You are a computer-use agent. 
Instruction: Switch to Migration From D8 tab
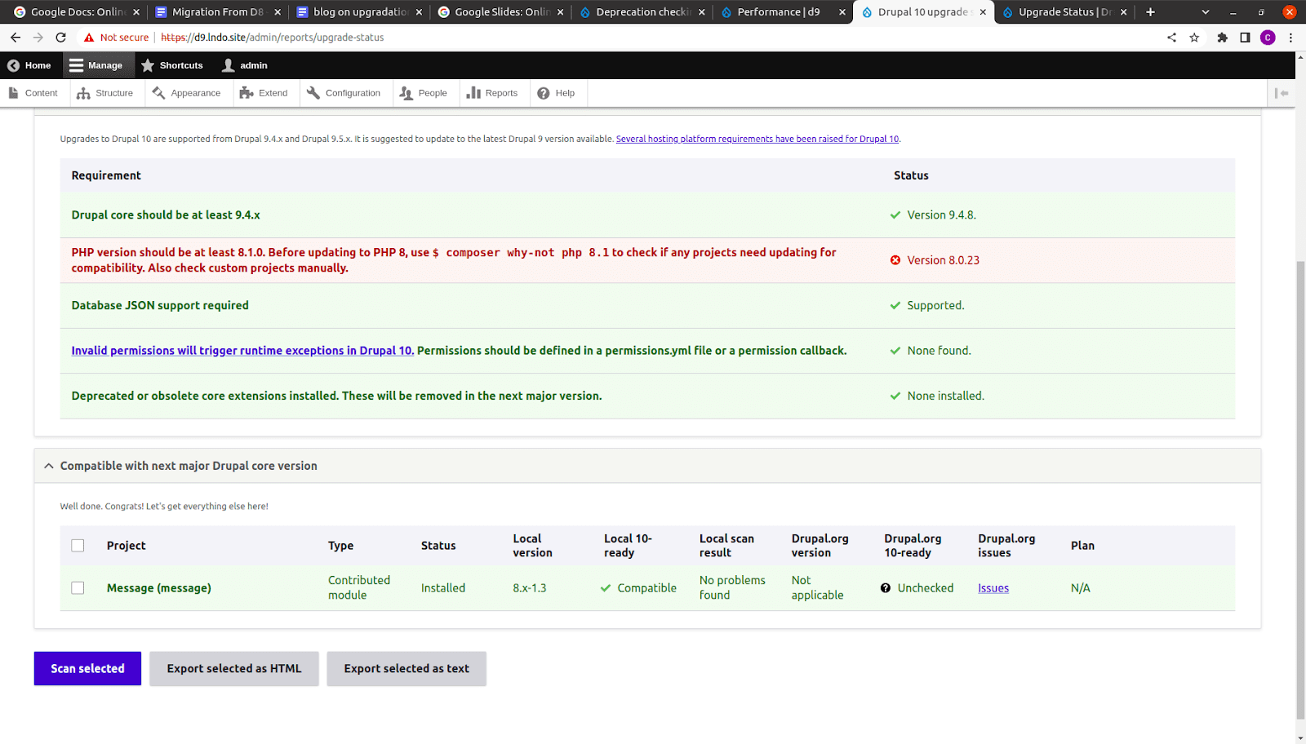(217, 12)
